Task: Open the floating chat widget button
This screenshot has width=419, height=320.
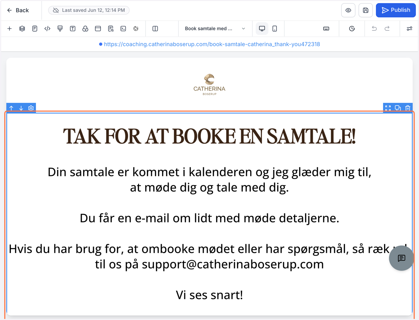Action: [x=402, y=258]
